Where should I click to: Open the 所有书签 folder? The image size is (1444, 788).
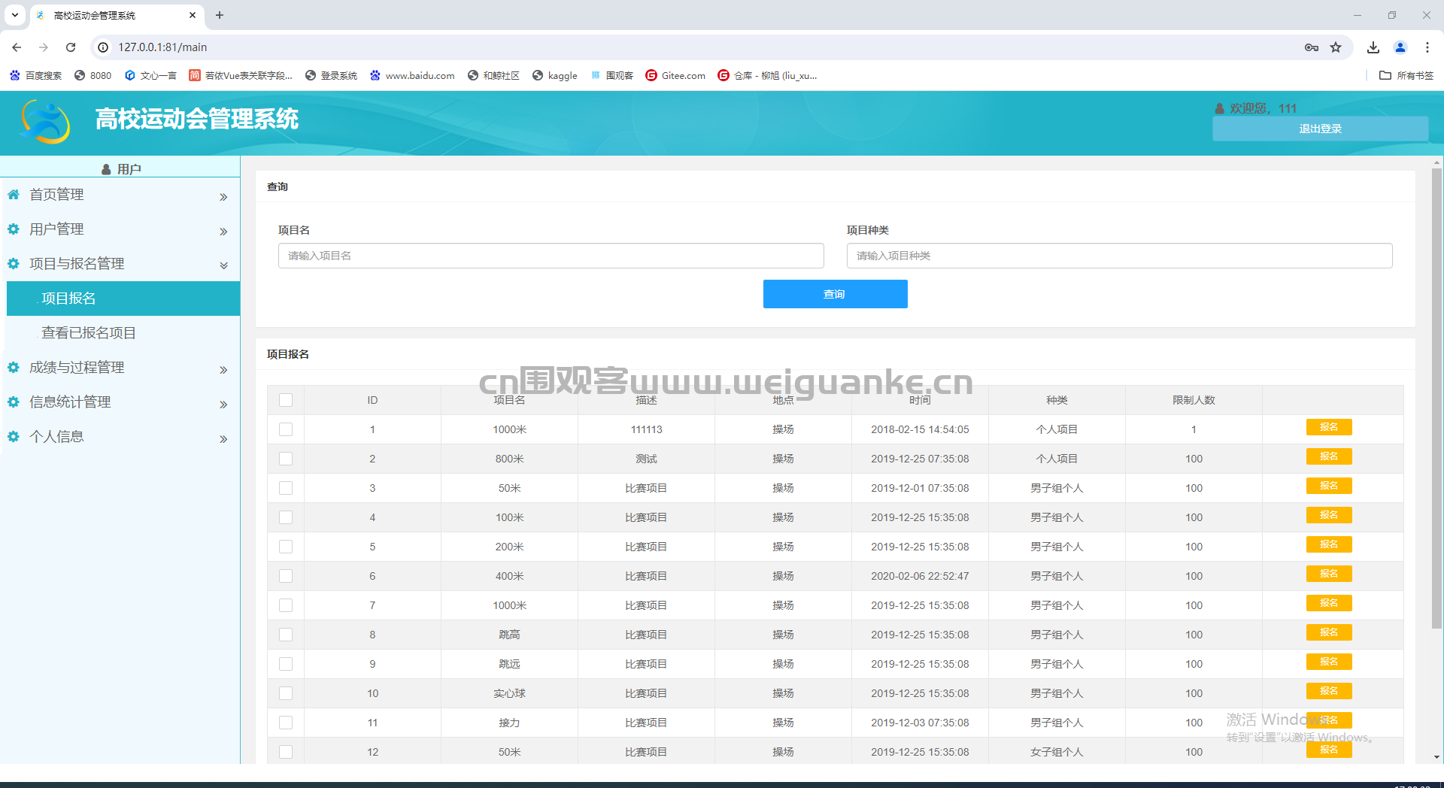coord(1406,75)
